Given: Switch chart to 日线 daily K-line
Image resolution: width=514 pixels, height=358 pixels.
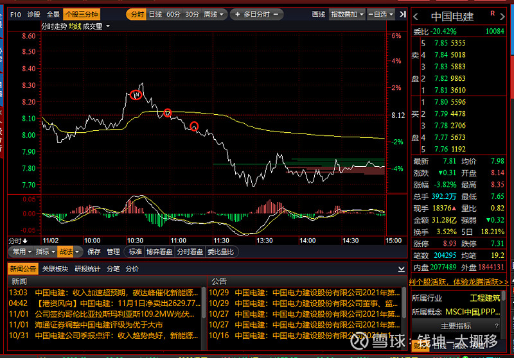Looking at the screenshot, I should [x=155, y=15].
